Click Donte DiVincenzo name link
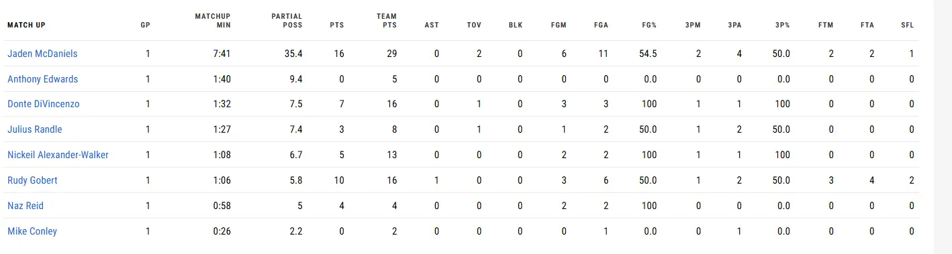952x254 pixels. tap(44, 105)
